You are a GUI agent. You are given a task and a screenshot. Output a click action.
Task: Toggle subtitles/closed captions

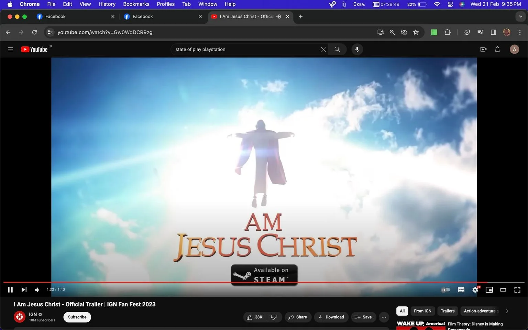pyautogui.click(x=461, y=290)
